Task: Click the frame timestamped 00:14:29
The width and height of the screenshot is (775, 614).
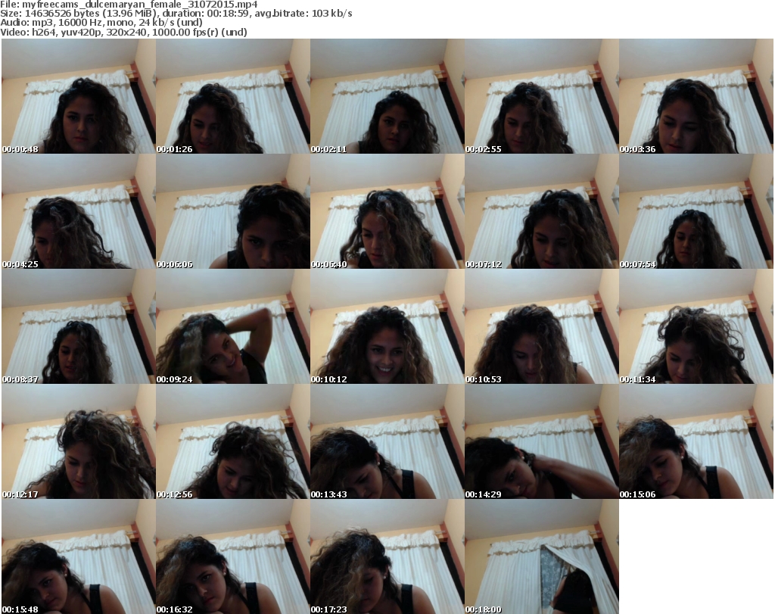Action: (x=541, y=441)
